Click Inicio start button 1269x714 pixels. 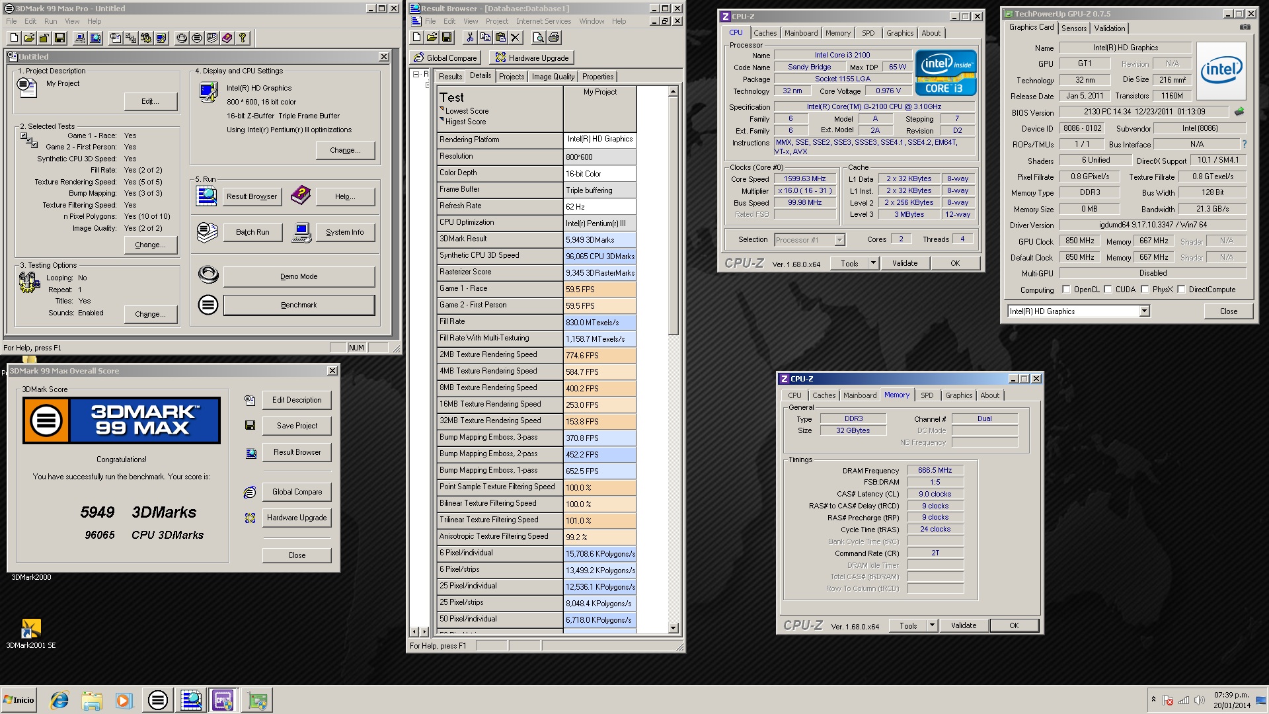tap(19, 700)
